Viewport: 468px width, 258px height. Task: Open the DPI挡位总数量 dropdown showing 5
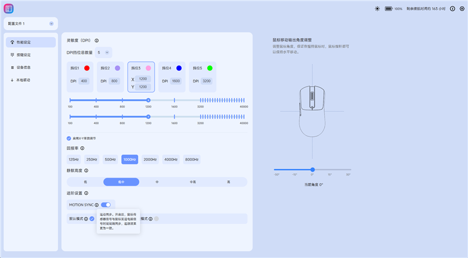pos(104,53)
